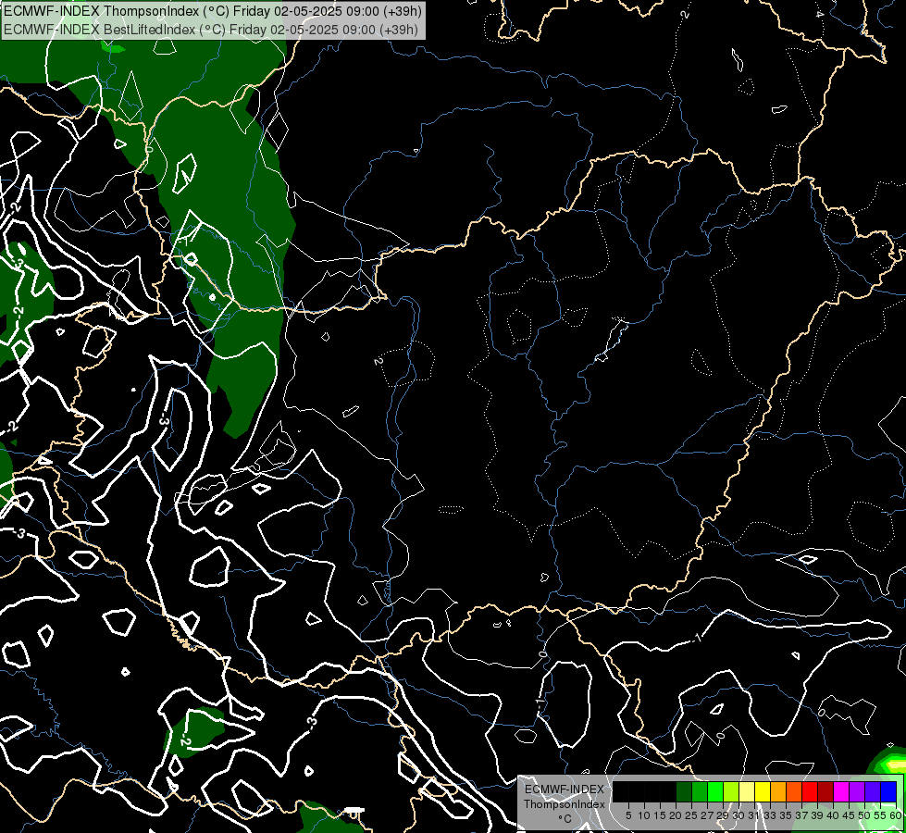The width and height of the screenshot is (906, 833).
Task: Click the legend tick value 27
Action: 708,815
